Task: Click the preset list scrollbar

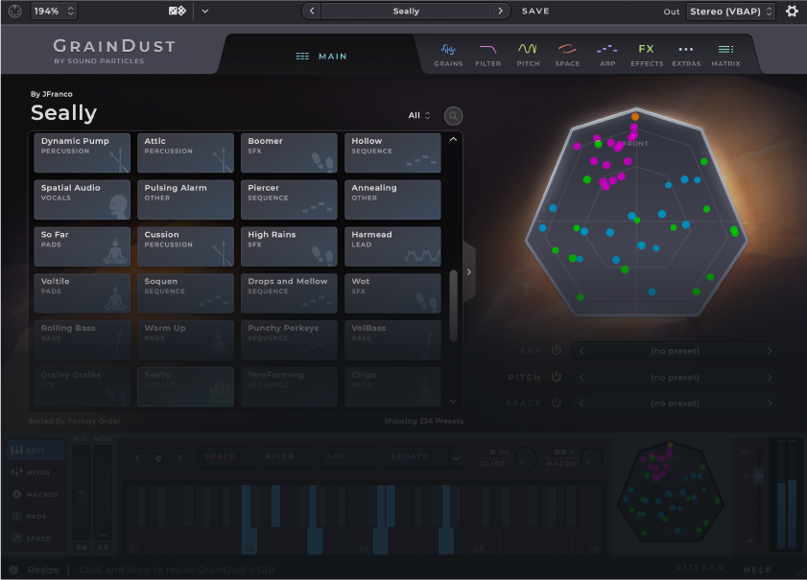Action: point(454,304)
